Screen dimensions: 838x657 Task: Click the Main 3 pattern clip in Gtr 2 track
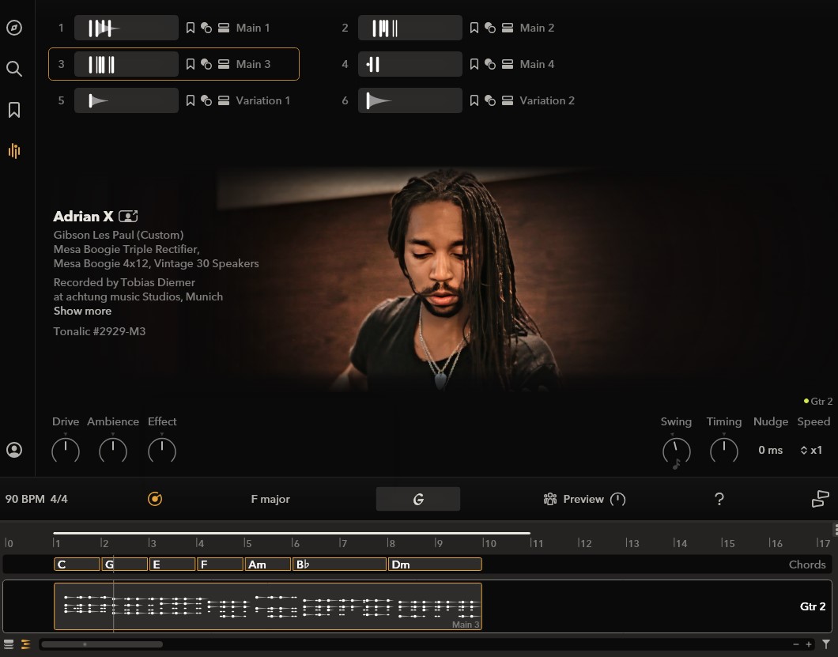(x=267, y=606)
